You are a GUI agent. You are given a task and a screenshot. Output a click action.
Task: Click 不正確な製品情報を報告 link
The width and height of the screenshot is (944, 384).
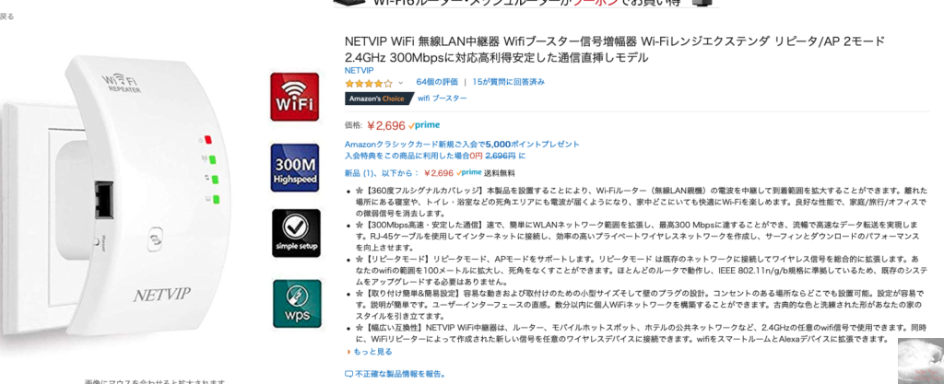pyautogui.click(x=400, y=374)
